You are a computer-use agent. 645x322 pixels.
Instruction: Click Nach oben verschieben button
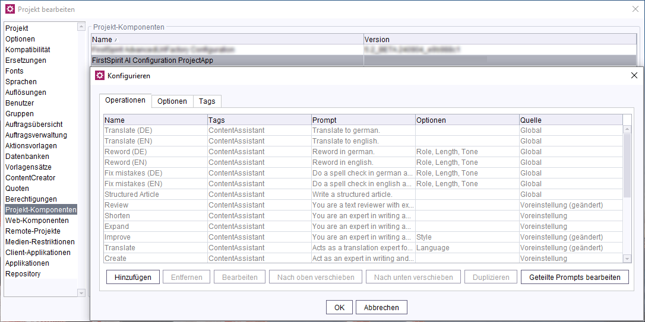point(316,278)
